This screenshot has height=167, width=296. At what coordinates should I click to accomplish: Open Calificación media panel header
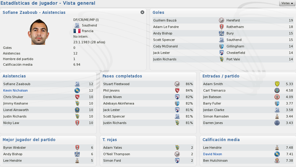pyautogui.click(x=221, y=140)
